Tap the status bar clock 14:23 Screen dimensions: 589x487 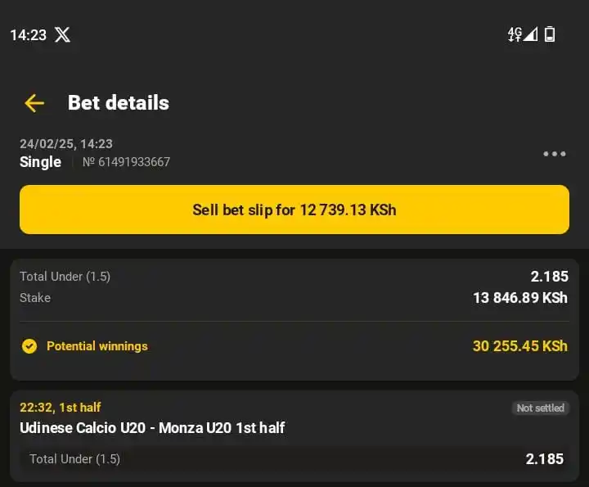(28, 35)
